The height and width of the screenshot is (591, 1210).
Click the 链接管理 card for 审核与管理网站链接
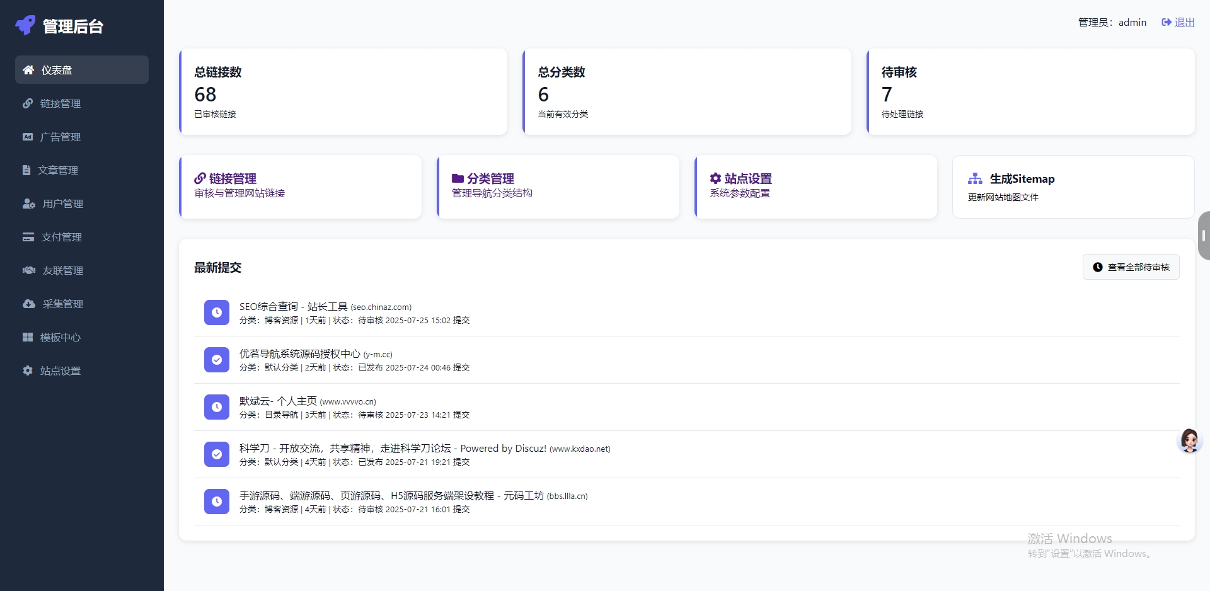tap(301, 186)
